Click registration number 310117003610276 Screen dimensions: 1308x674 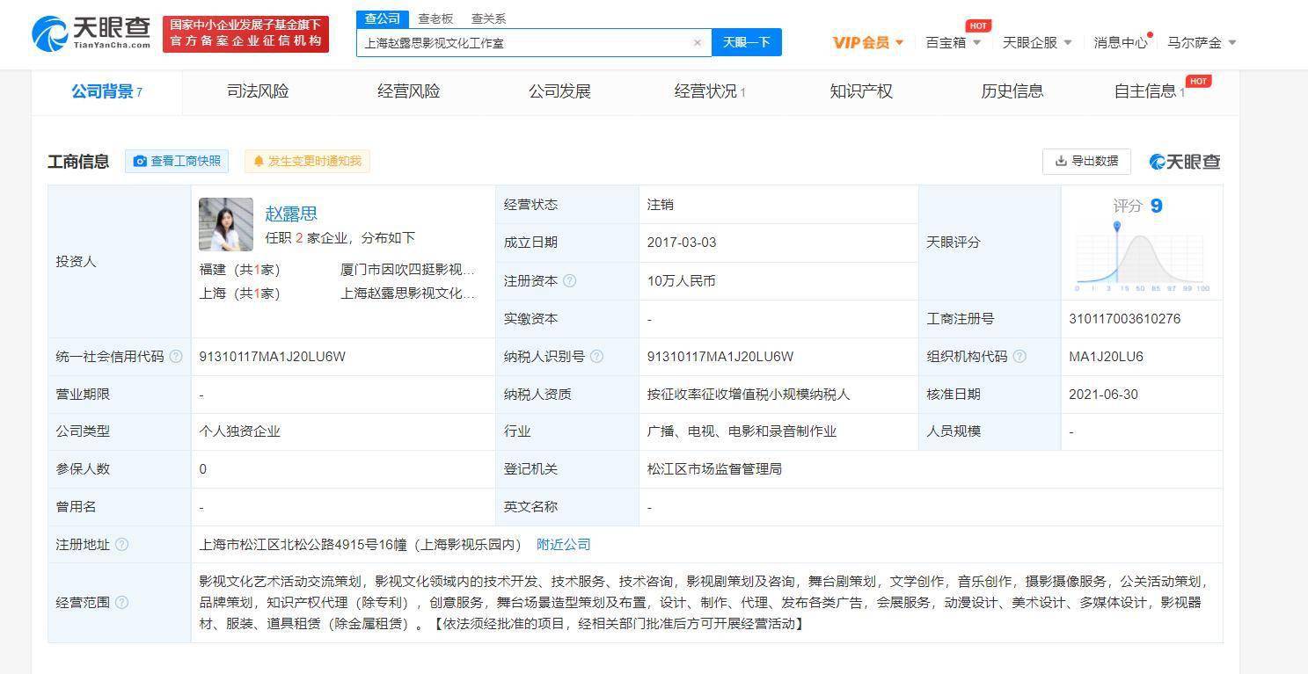pos(1124,319)
